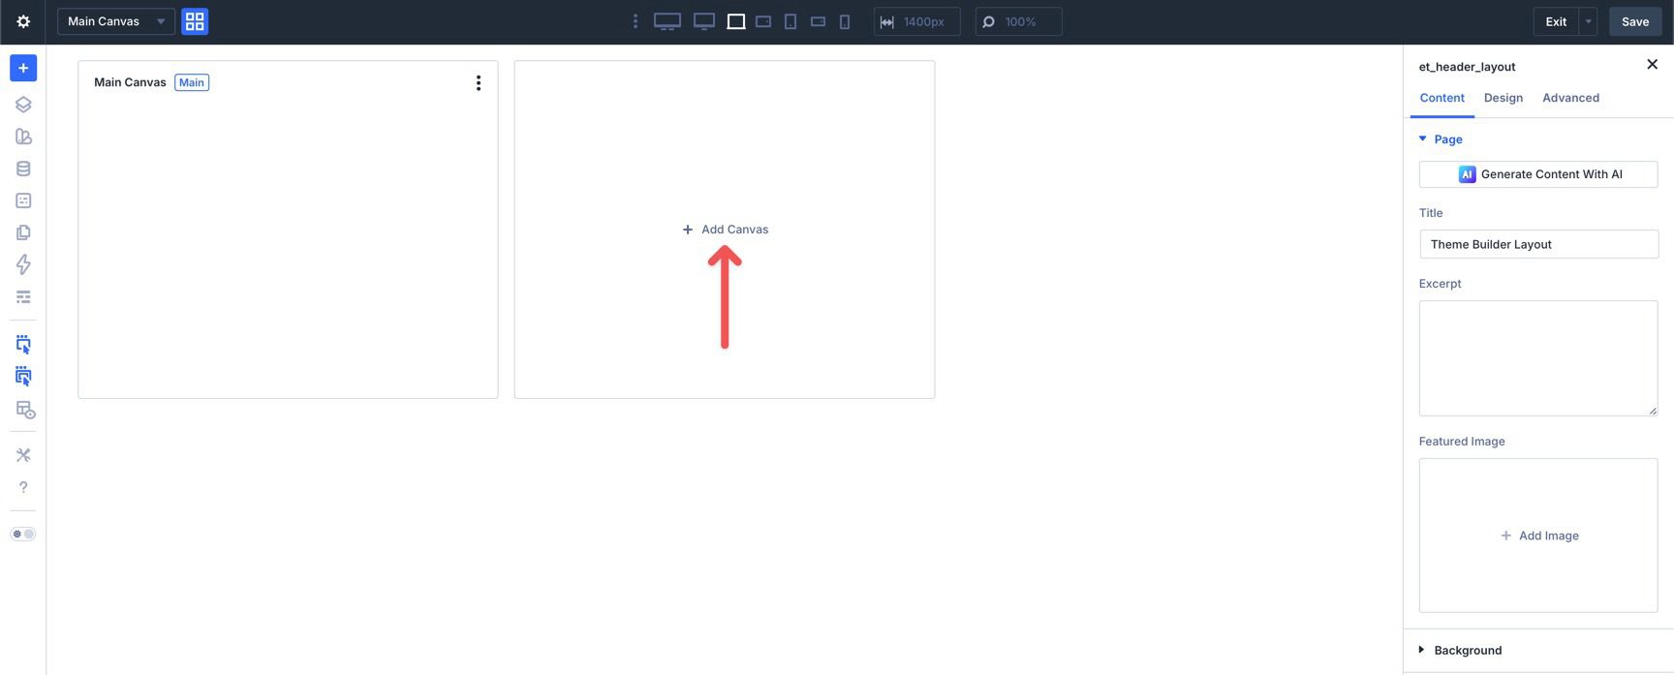
Task: Click the Main badge on the canvas card
Action: click(x=192, y=82)
